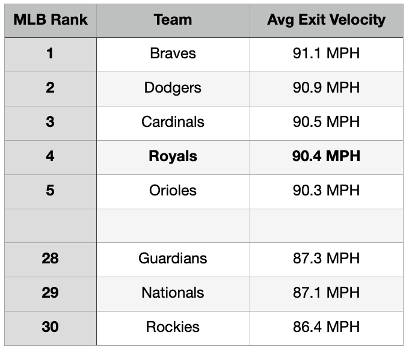Click the 91.1 MPH cell
Image resolution: width=409 pixels, height=350 pixels.
click(326, 54)
